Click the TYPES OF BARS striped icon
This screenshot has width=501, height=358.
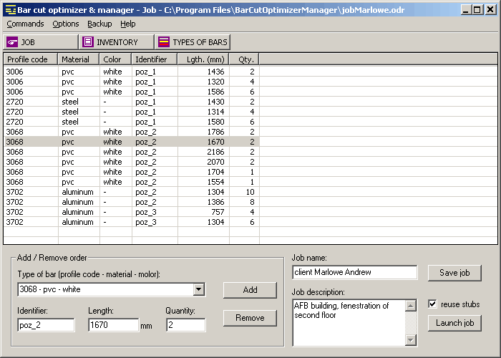164,42
